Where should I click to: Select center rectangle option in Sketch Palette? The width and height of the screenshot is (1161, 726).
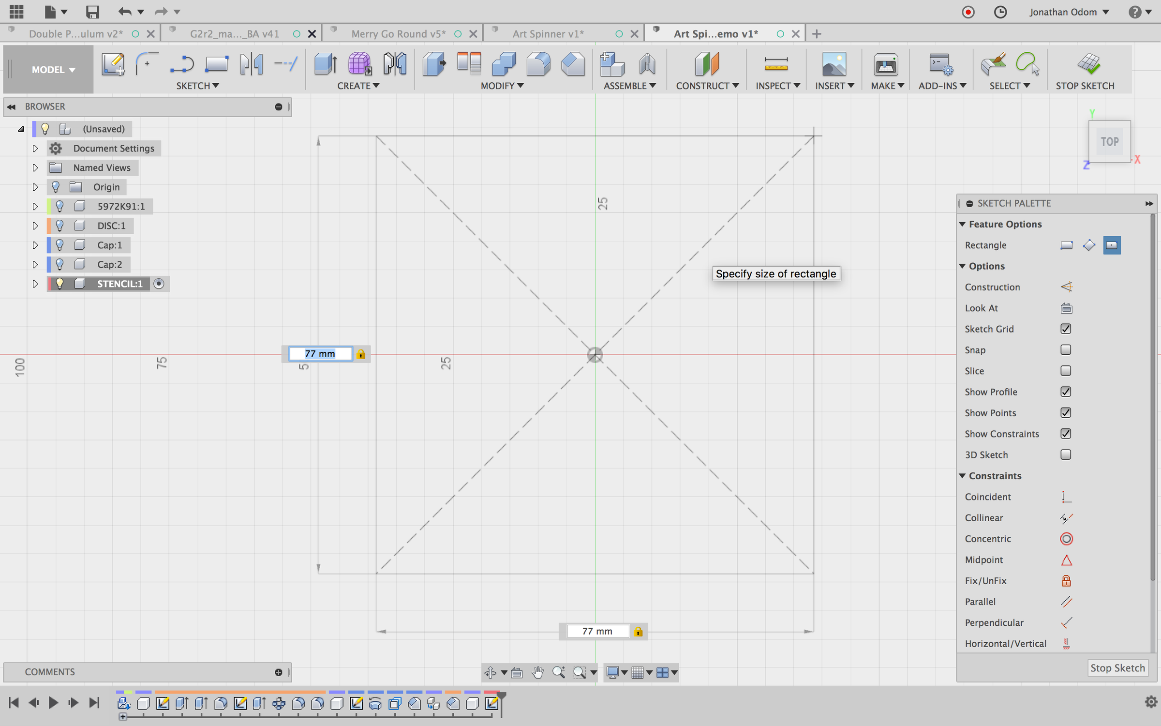(x=1112, y=245)
